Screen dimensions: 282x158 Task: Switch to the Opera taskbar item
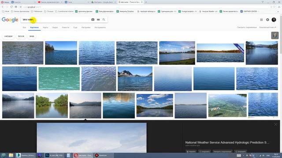(82, 155)
